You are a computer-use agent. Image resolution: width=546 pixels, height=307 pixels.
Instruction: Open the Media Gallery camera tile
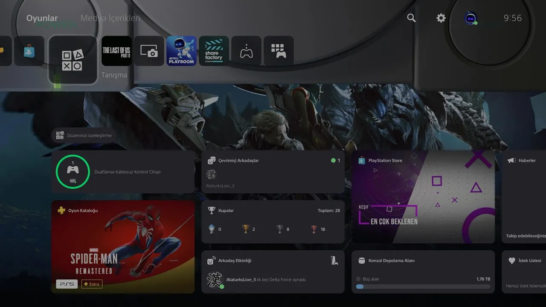[149, 51]
